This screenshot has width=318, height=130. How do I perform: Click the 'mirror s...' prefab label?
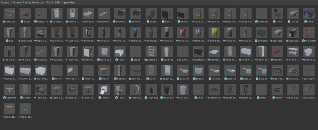[89, 79]
